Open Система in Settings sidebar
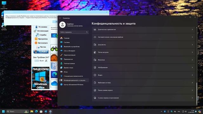 point(74,42)
